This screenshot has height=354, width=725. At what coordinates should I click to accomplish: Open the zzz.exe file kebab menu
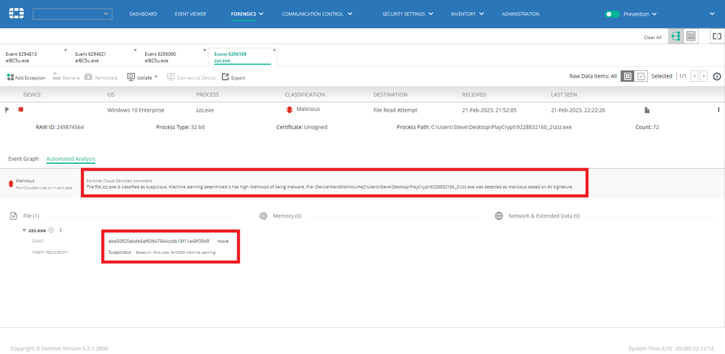(60, 230)
